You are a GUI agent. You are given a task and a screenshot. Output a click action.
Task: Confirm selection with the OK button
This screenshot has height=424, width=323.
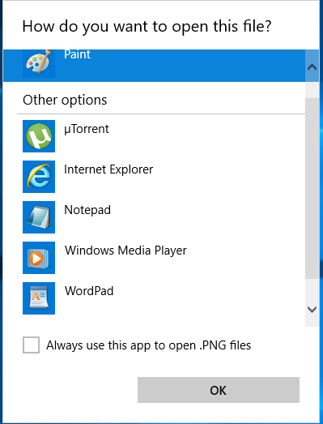coord(219,390)
